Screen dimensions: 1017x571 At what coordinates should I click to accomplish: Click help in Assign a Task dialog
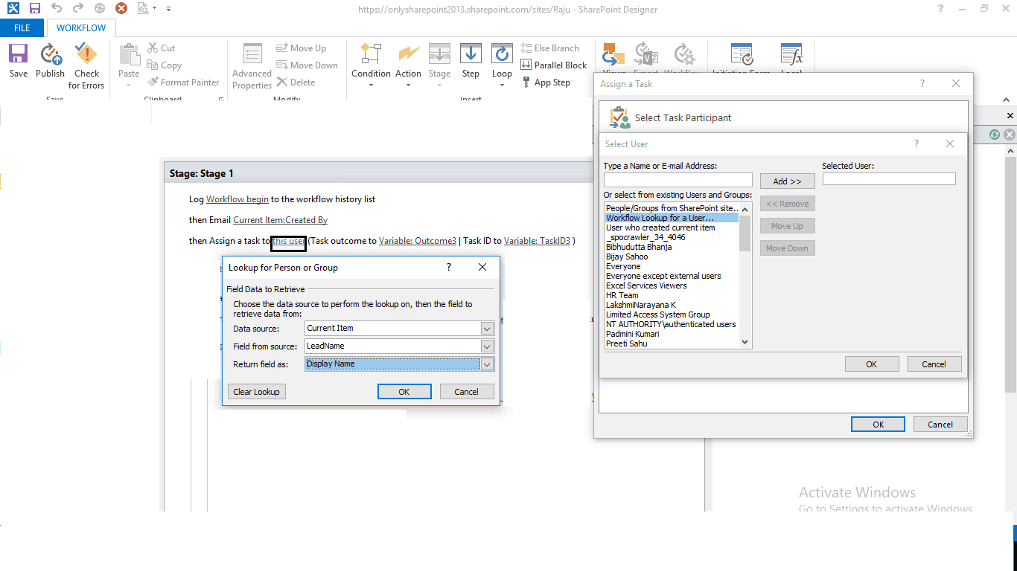(x=922, y=84)
